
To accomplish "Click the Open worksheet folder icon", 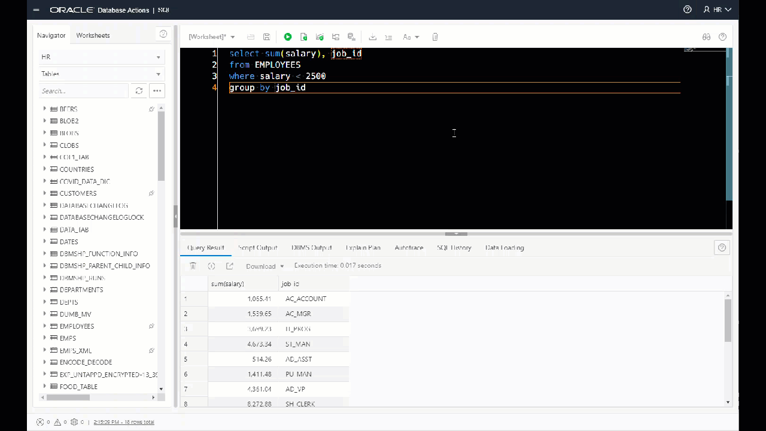I will coord(251,37).
